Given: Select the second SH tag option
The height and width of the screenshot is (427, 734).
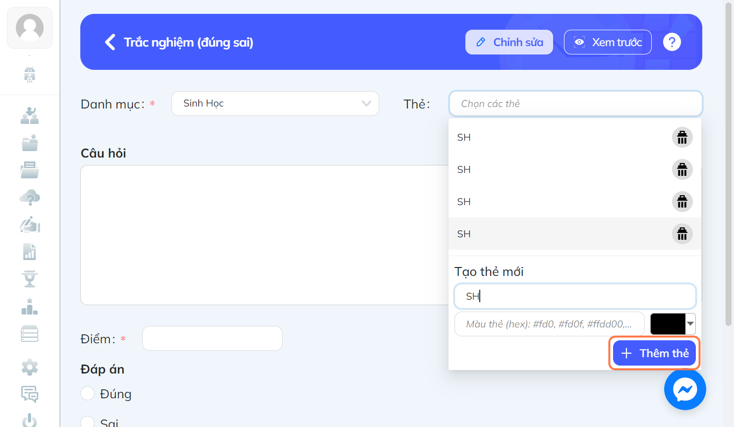Looking at the screenshot, I should click(560, 169).
